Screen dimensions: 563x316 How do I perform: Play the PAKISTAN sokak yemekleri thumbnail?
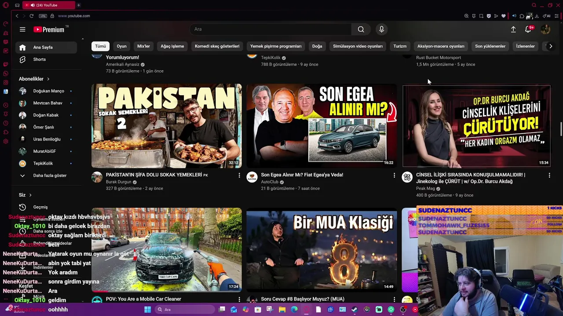(x=167, y=126)
